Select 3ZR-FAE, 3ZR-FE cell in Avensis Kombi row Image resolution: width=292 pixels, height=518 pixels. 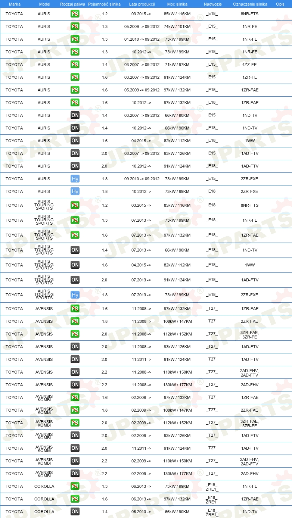[249, 423]
